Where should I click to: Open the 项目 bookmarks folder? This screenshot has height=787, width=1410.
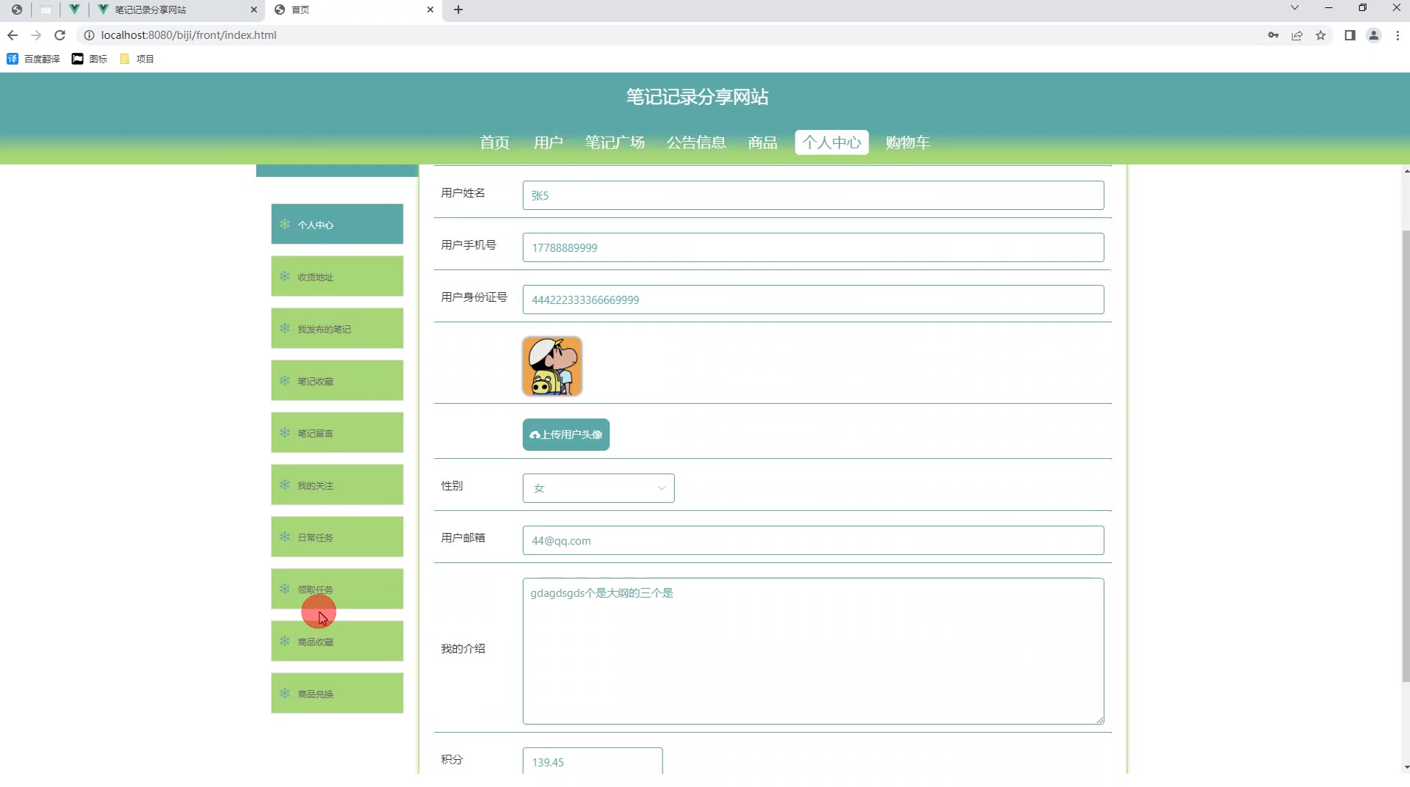(137, 59)
